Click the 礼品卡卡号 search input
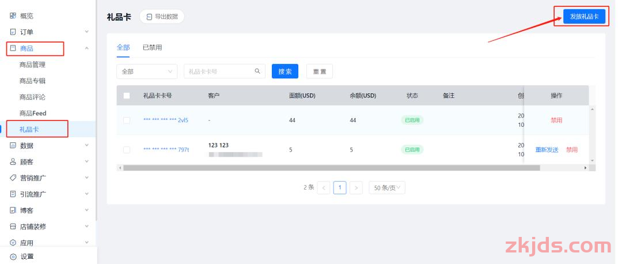The height and width of the screenshot is (264, 622). [x=220, y=71]
